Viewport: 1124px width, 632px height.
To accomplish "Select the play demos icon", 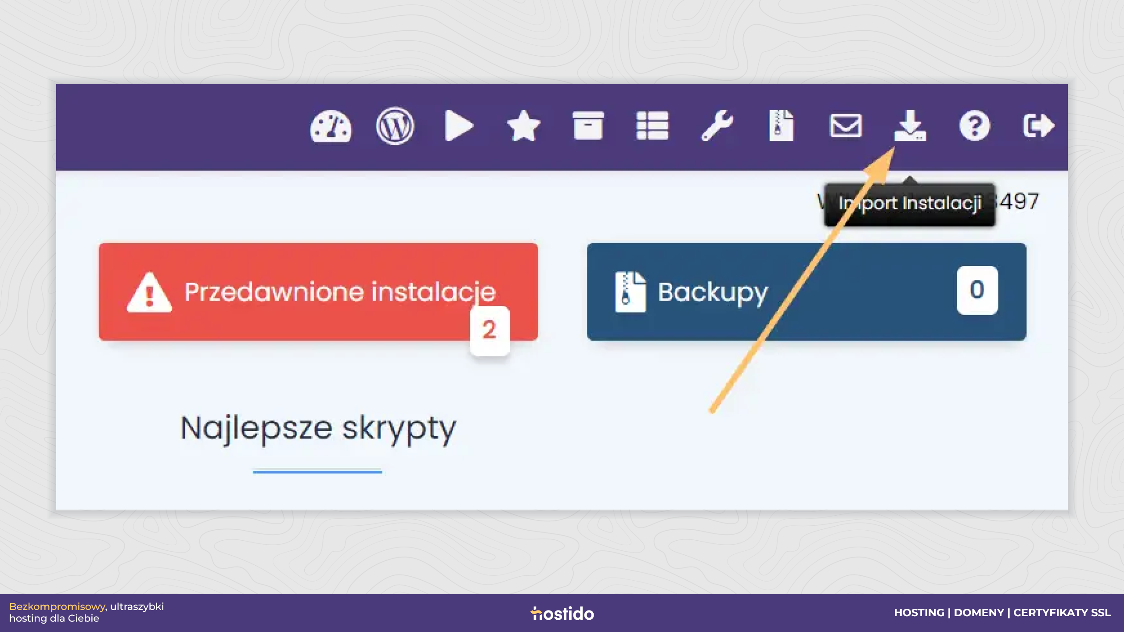I will point(459,126).
